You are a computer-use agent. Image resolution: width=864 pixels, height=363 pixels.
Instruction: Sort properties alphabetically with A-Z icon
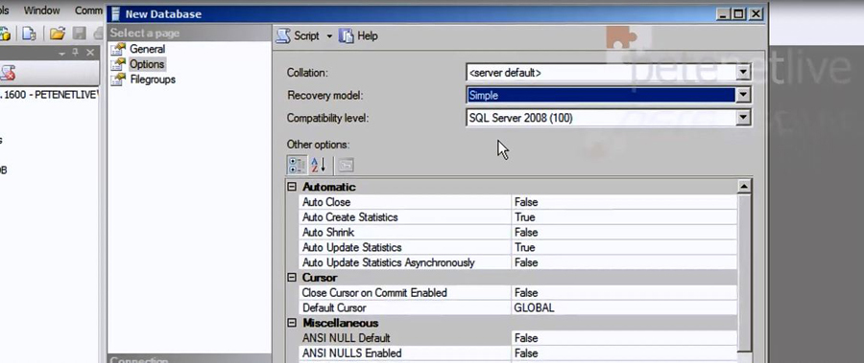[319, 165]
